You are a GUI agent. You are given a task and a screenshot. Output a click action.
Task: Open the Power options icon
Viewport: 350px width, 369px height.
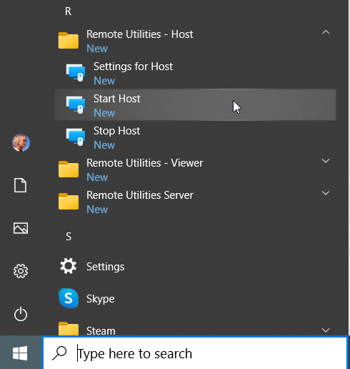click(x=21, y=314)
